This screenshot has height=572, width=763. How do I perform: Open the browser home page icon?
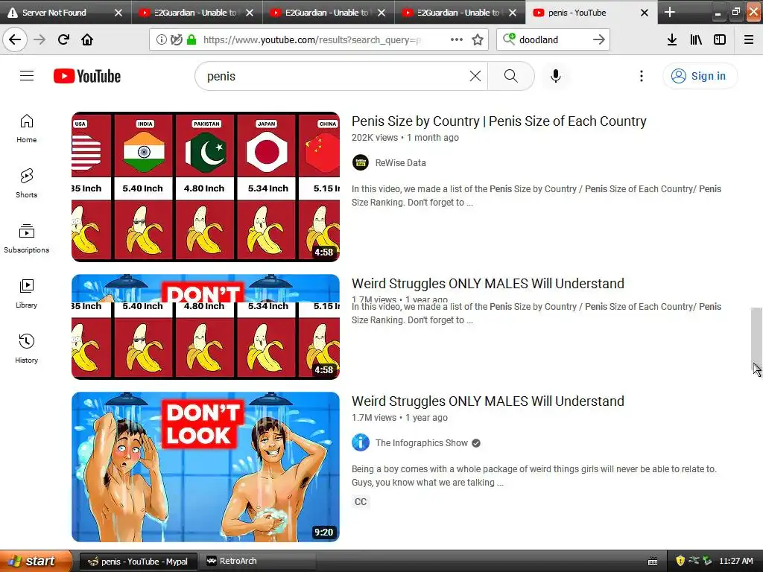[x=87, y=39]
